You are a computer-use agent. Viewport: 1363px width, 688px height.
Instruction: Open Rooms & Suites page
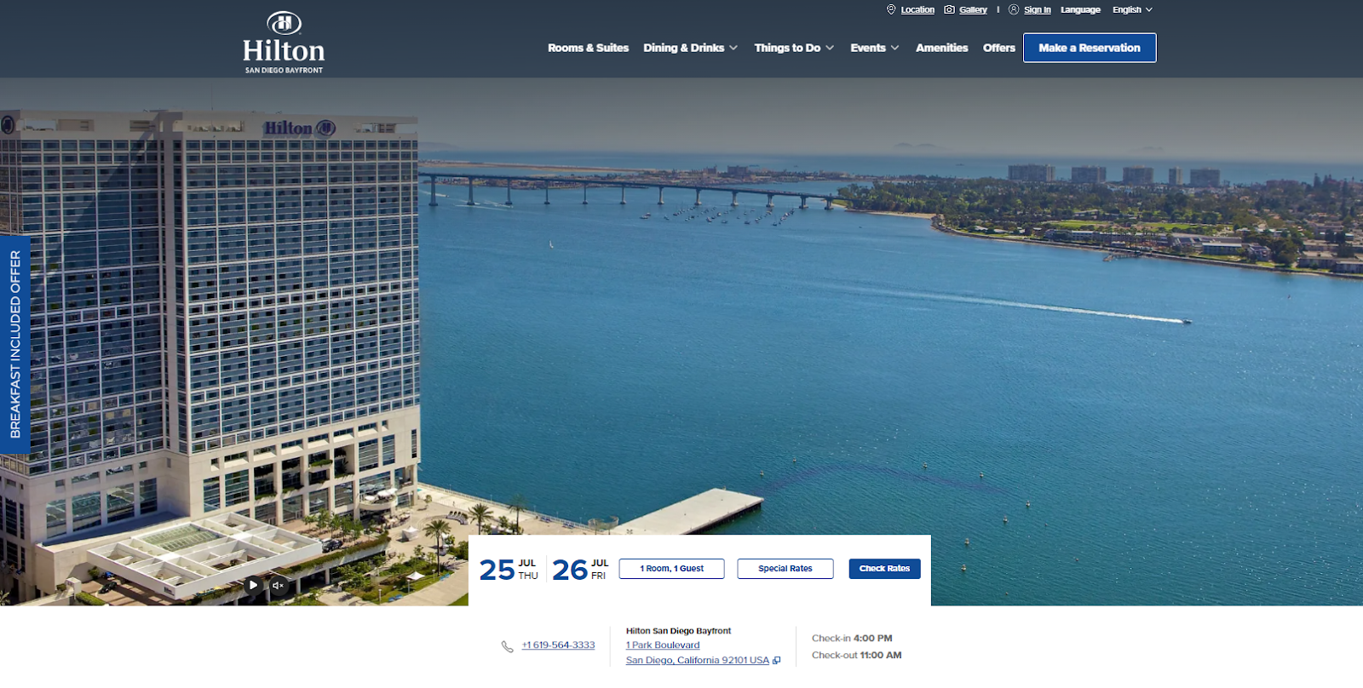[x=588, y=48]
